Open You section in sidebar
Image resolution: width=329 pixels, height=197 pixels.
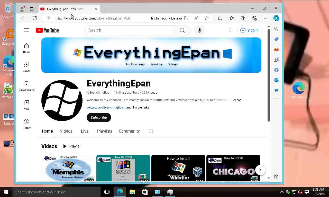(x=26, y=105)
